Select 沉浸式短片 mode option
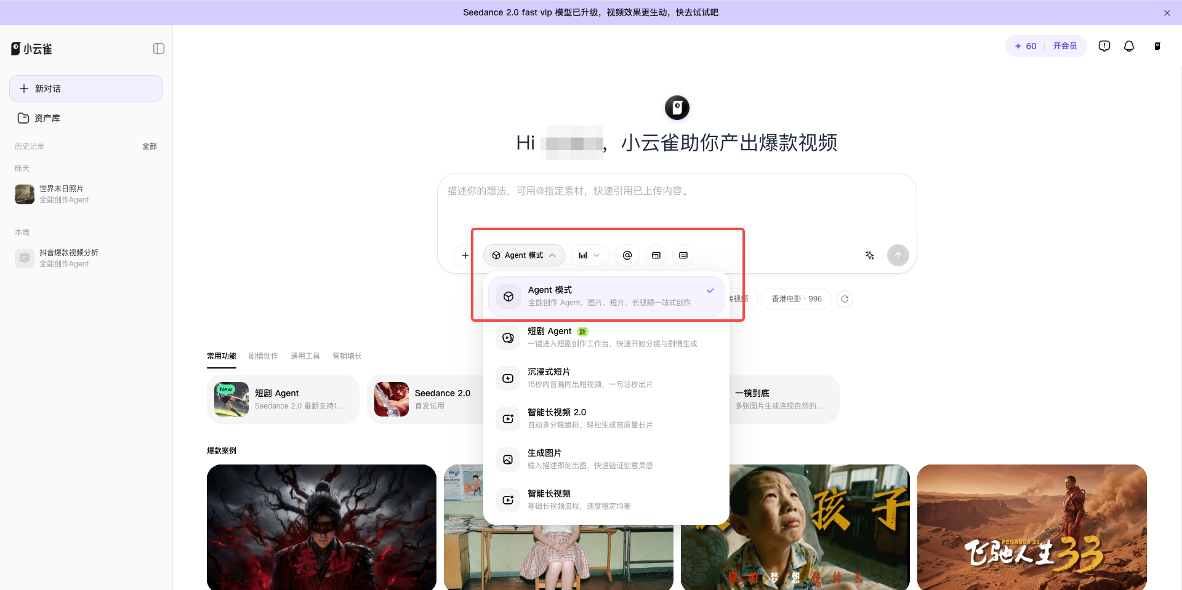Image resolution: width=1182 pixels, height=590 pixels. coord(606,378)
